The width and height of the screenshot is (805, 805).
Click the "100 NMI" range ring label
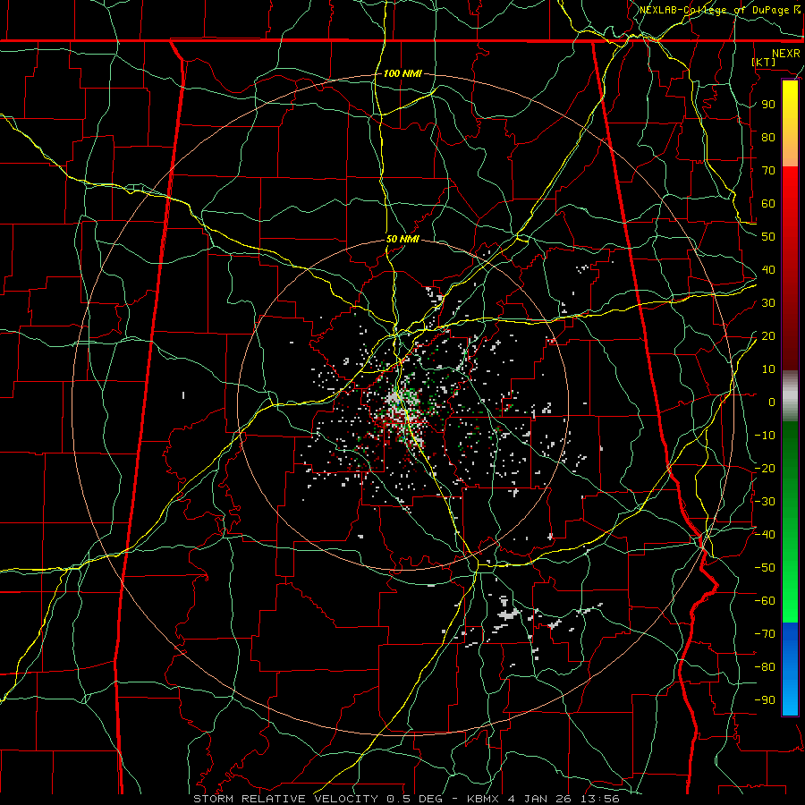(402, 73)
